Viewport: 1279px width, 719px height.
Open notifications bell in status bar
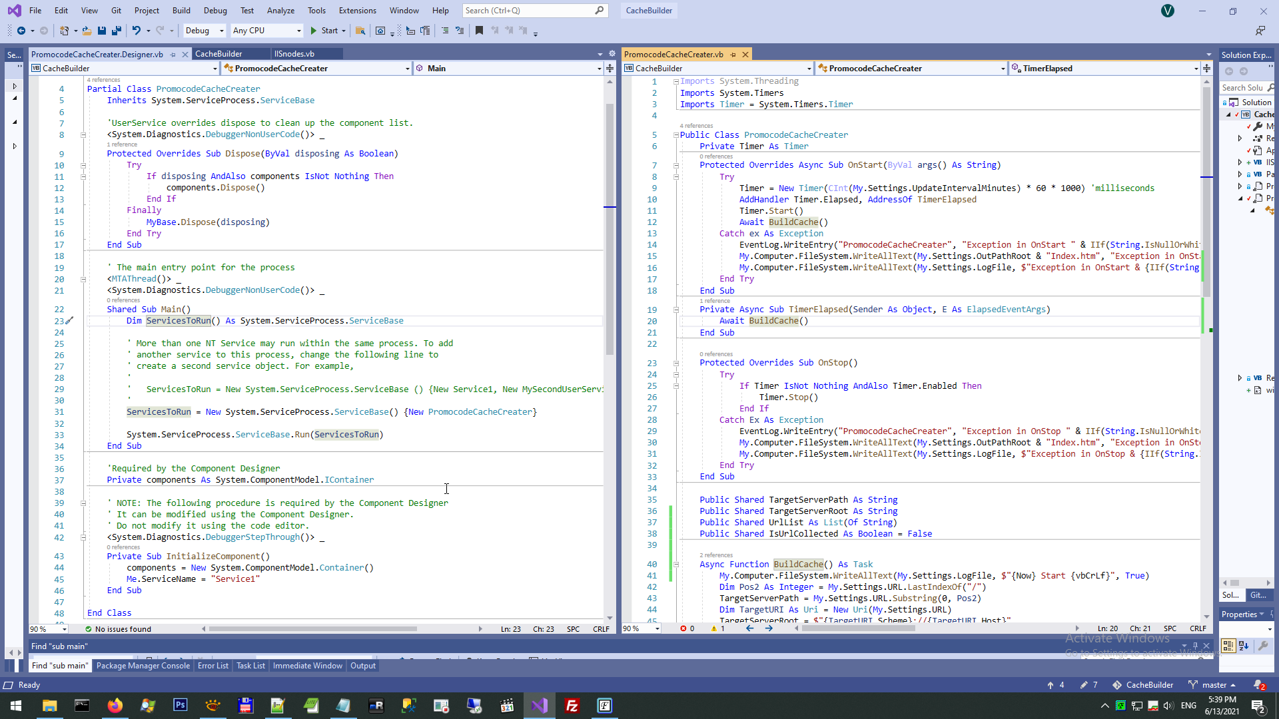pos(1258,684)
